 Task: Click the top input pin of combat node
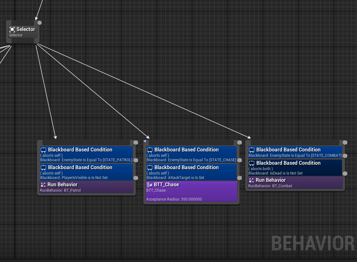pyautogui.click(x=294, y=143)
